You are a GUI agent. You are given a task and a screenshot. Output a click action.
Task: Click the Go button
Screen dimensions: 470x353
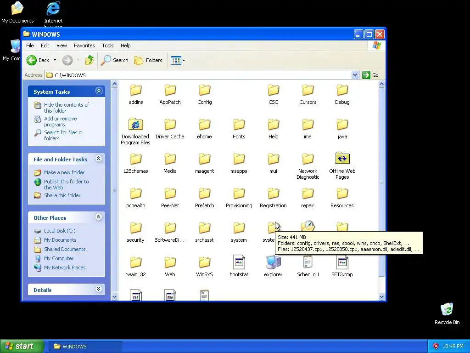[370, 75]
